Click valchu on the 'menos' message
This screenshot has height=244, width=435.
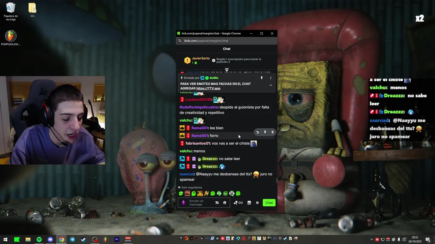pos(186,151)
